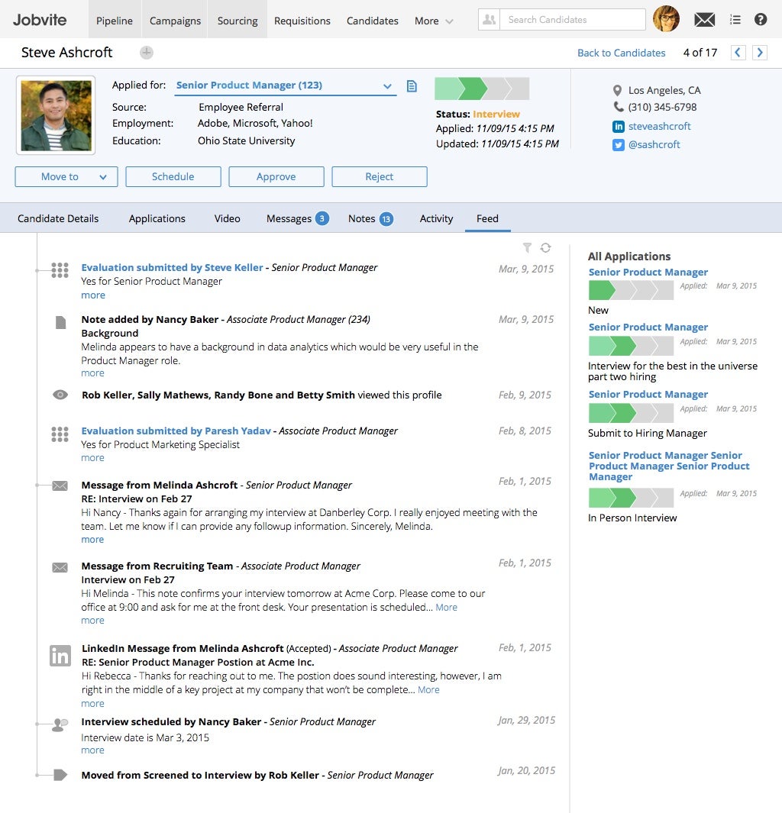This screenshot has width=782, height=813.
Task: Click the plus icon next to Steve Ashcroft
Action: point(147,53)
